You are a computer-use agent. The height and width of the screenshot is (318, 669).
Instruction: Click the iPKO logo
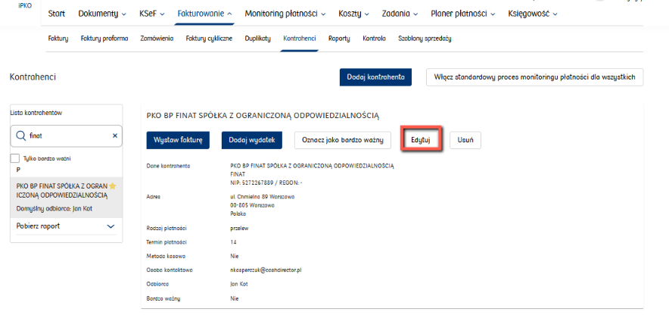pyautogui.click(x=25, y=6)
